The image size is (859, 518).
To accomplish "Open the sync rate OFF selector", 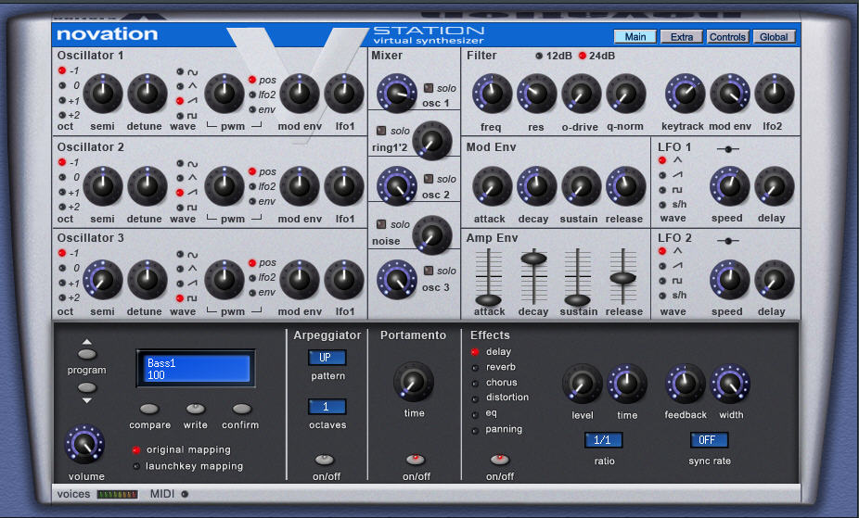I will pos(709,440).
